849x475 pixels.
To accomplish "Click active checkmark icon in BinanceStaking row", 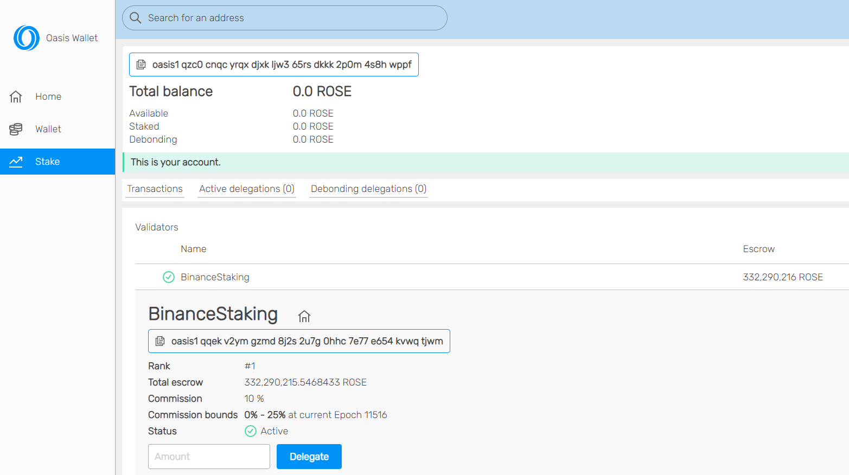I will tap(169, 277).
